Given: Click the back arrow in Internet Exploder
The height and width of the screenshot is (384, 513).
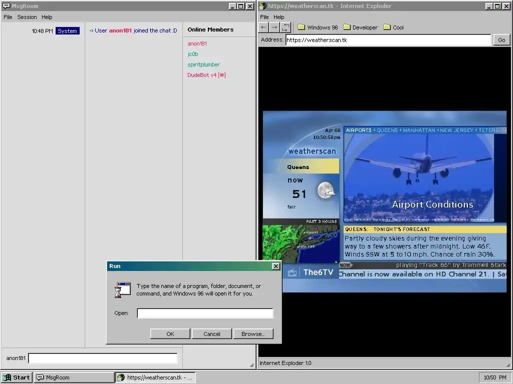Looking at the screenshot, I should [x=264, y=27].
